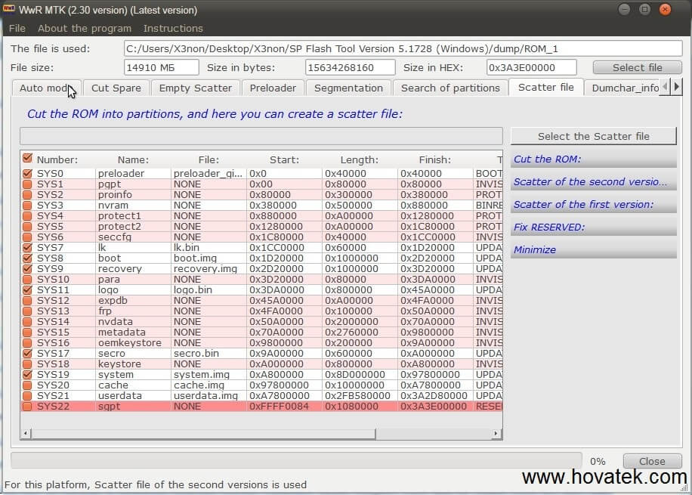Click the 'protect2' name cell
Image resolution: width=692 pixels, height=495 pixels.
pyautogui.click(x=133, y=227)
